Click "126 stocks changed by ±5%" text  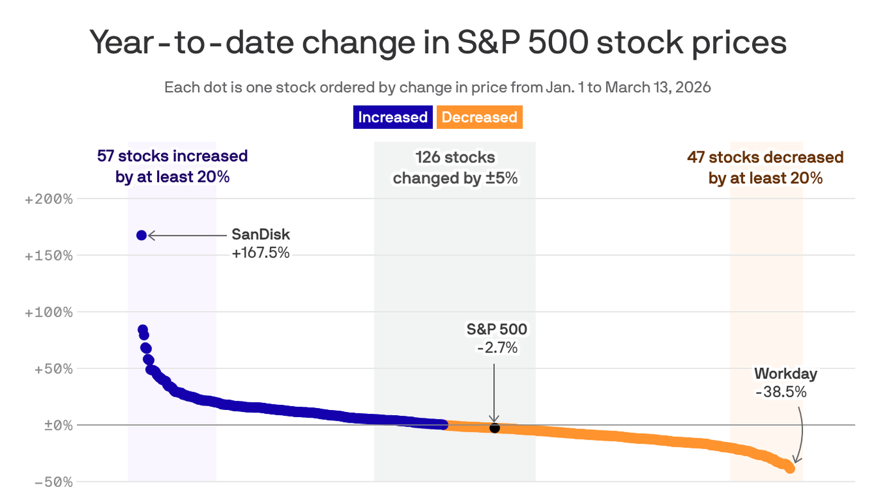455,167
